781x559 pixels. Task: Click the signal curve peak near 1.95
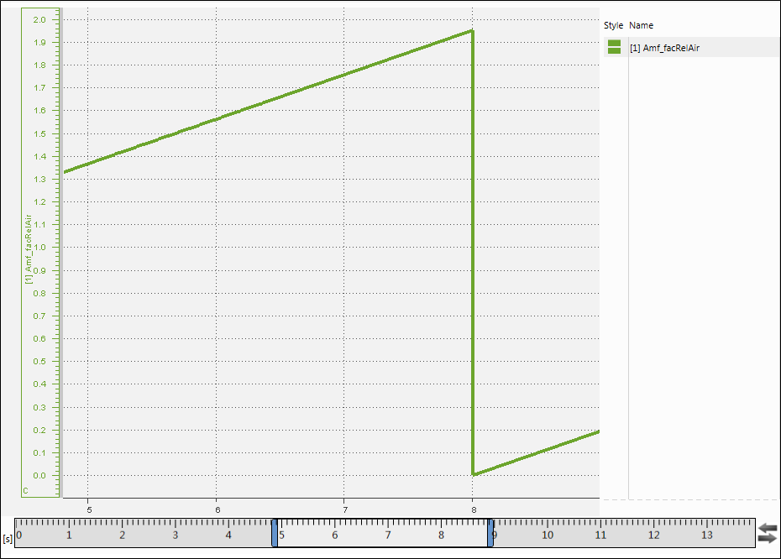point(471,32)
